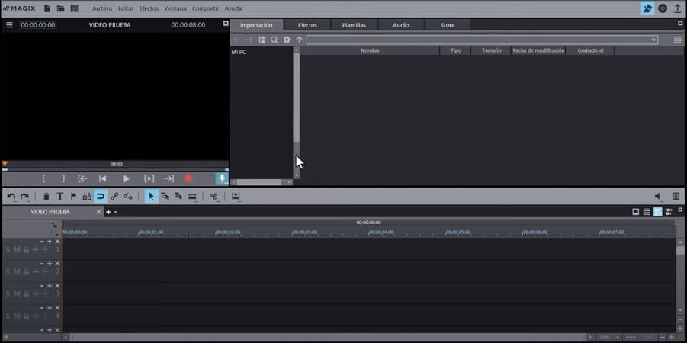Sort by Fecha de modificación column
Image resolution: width=687 pixels, height=343 pixels.
pos(538,51)
